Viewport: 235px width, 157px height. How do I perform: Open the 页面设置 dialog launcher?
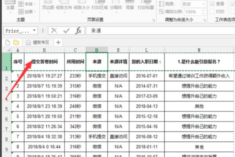click(154, 20)
